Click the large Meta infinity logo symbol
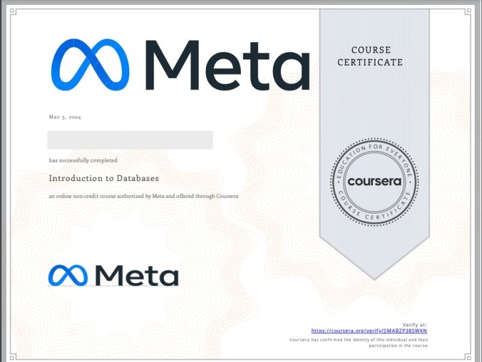482x362 pixels. point(90,64)
